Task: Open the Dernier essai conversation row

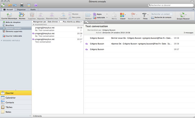Action: click(x=139, y=38)
